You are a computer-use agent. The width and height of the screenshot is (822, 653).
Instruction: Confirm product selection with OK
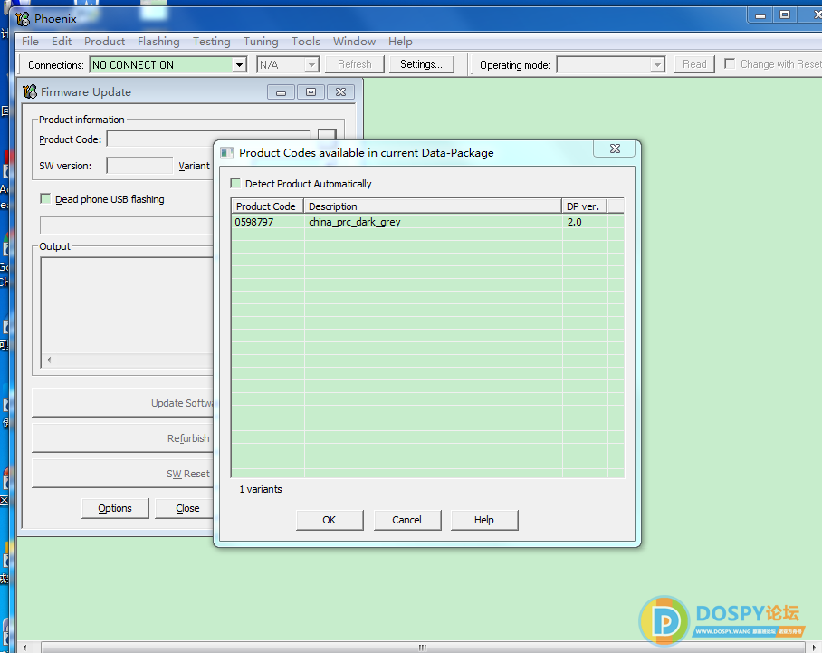click(330, 520)
